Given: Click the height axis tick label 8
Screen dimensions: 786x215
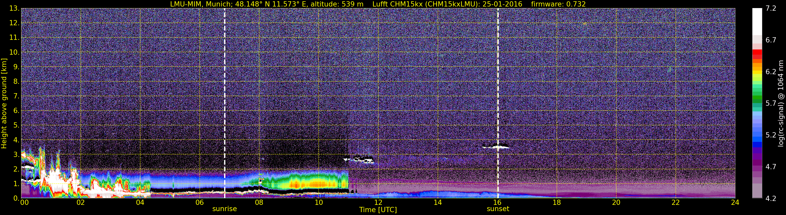Looking at the screenshot, I should pyautogui.click(x=16, y=81).
